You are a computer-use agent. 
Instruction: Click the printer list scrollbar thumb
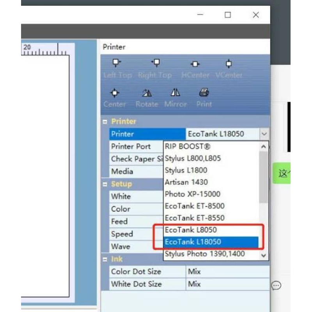[264, 177]
